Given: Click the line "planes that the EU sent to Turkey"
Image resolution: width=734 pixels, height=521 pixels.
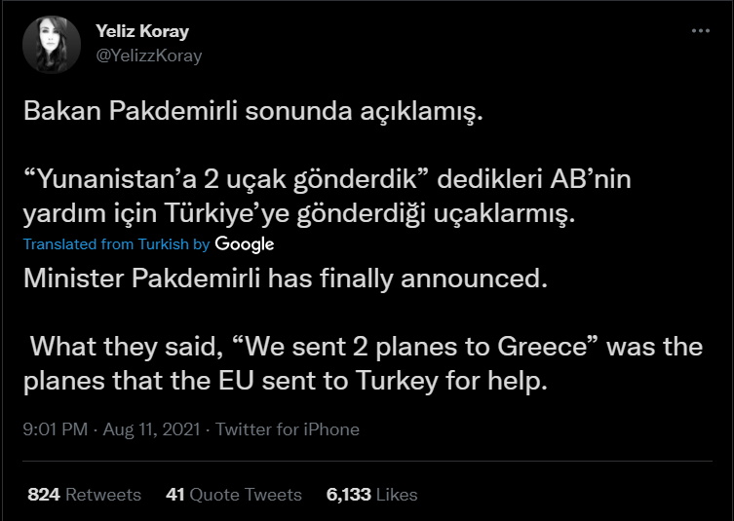Looking at the screenshot, I should tap(287, 380).
